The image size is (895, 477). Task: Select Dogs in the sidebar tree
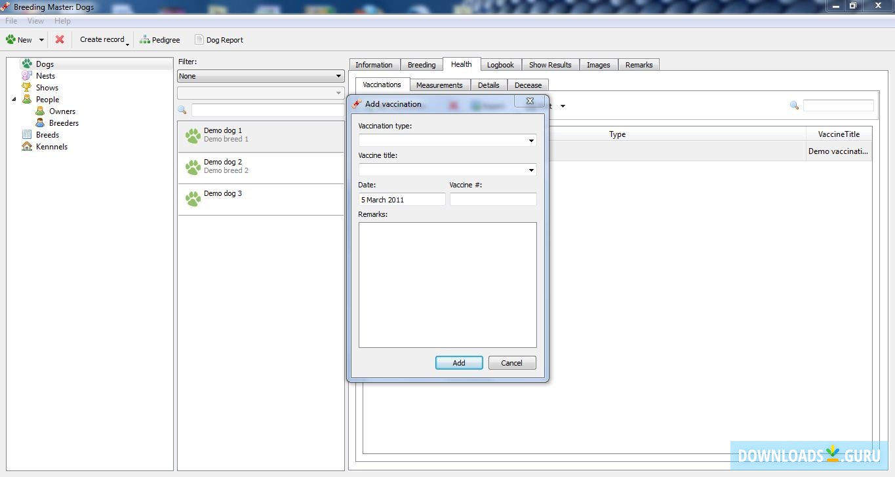tap(45, 64)
